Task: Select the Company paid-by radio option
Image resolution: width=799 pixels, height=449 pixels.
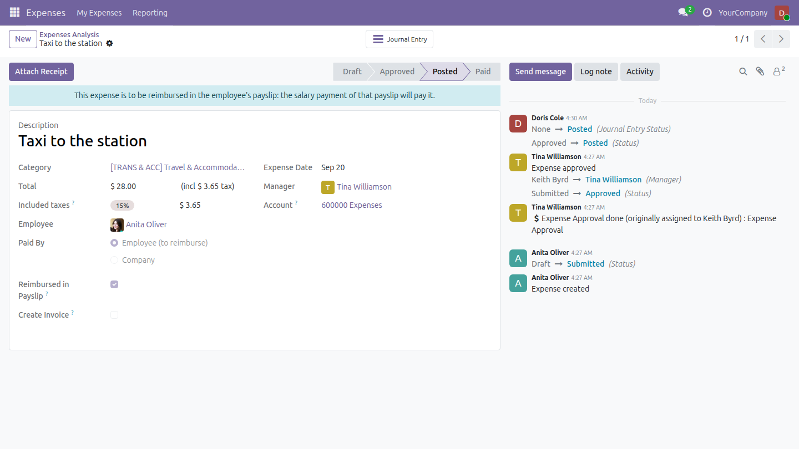Action: click(x=114, y=260)
